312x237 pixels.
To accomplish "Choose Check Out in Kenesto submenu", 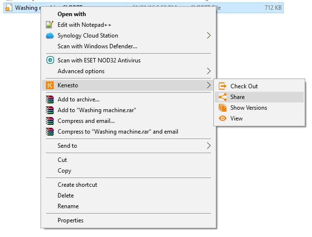I will pyautogui.click(x=259, y=86).
